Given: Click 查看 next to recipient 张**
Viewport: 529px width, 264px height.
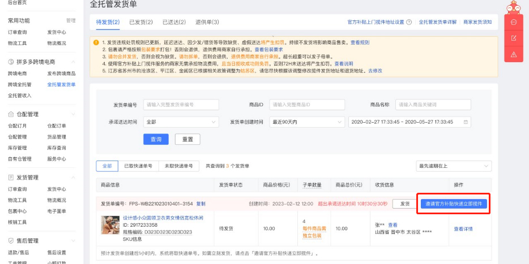Looking at the screenshot, I should (x=393, y=225).
